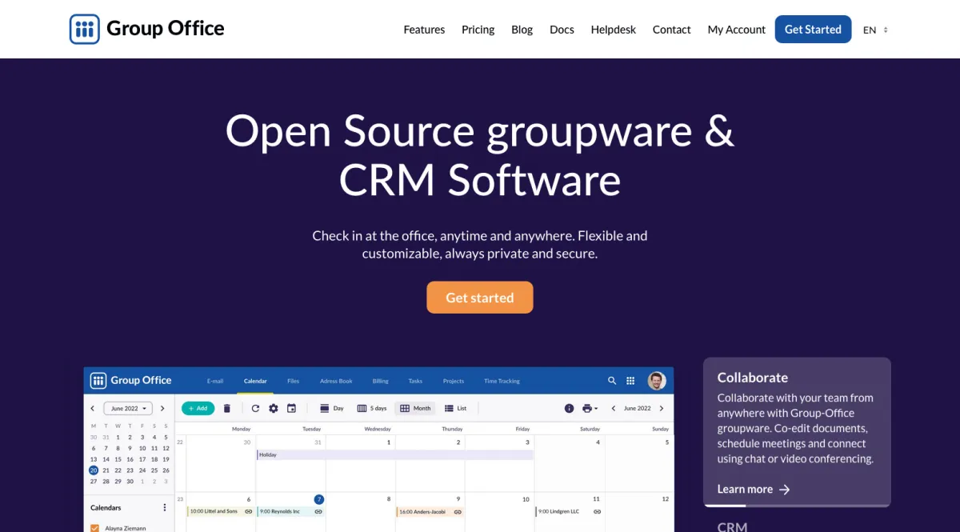This screenshot has height=532, width=960.
Task: Open the EN language selector
Action: 875,30
